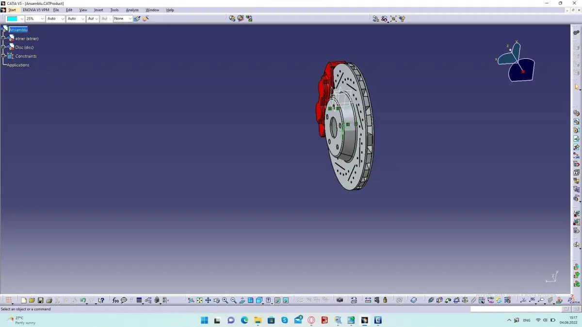The image size is (582, 327).
Task: Open the Edit menu
Action: point(69,10)
